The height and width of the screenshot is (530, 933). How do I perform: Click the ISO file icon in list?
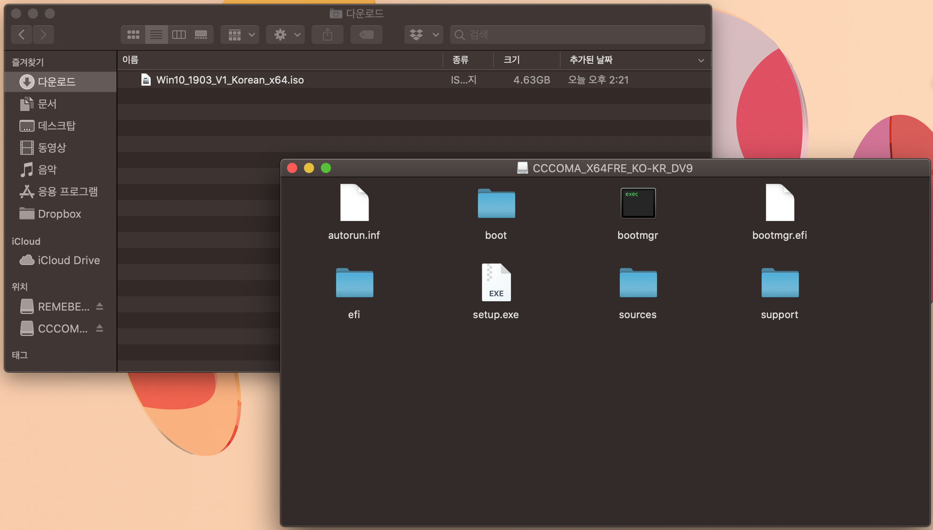click(146, 79)
